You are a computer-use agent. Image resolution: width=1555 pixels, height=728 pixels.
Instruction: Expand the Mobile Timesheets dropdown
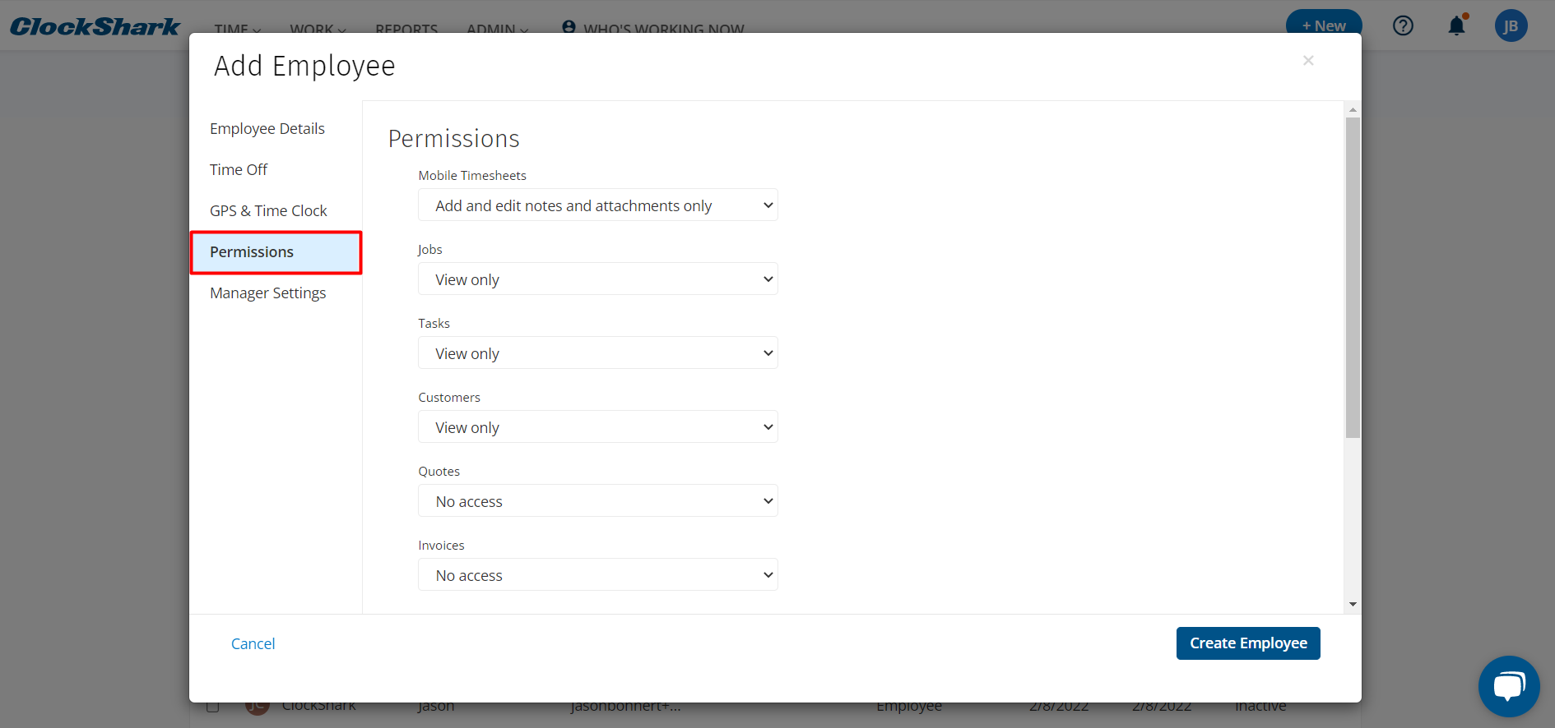click(x=597, y=205)
